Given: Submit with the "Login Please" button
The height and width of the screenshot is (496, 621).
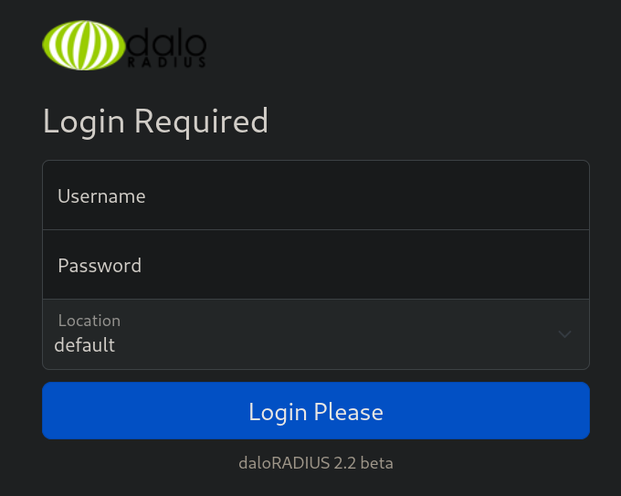Looking at the screenshot, I should click(316, 410).
